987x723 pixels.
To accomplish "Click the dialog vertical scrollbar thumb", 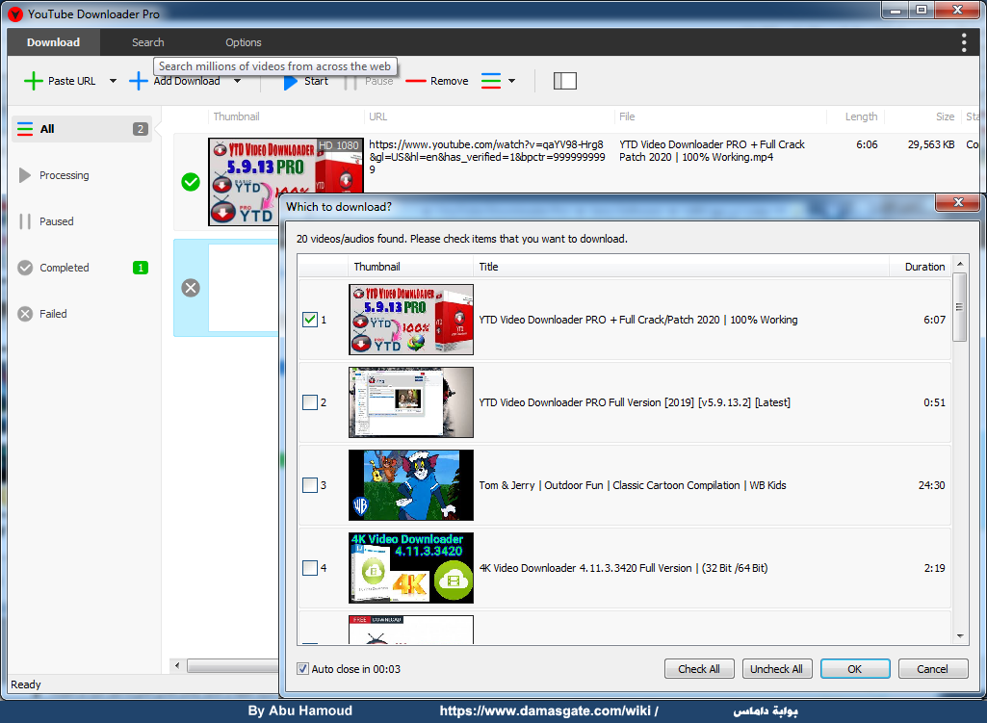I will coord(960,307).
